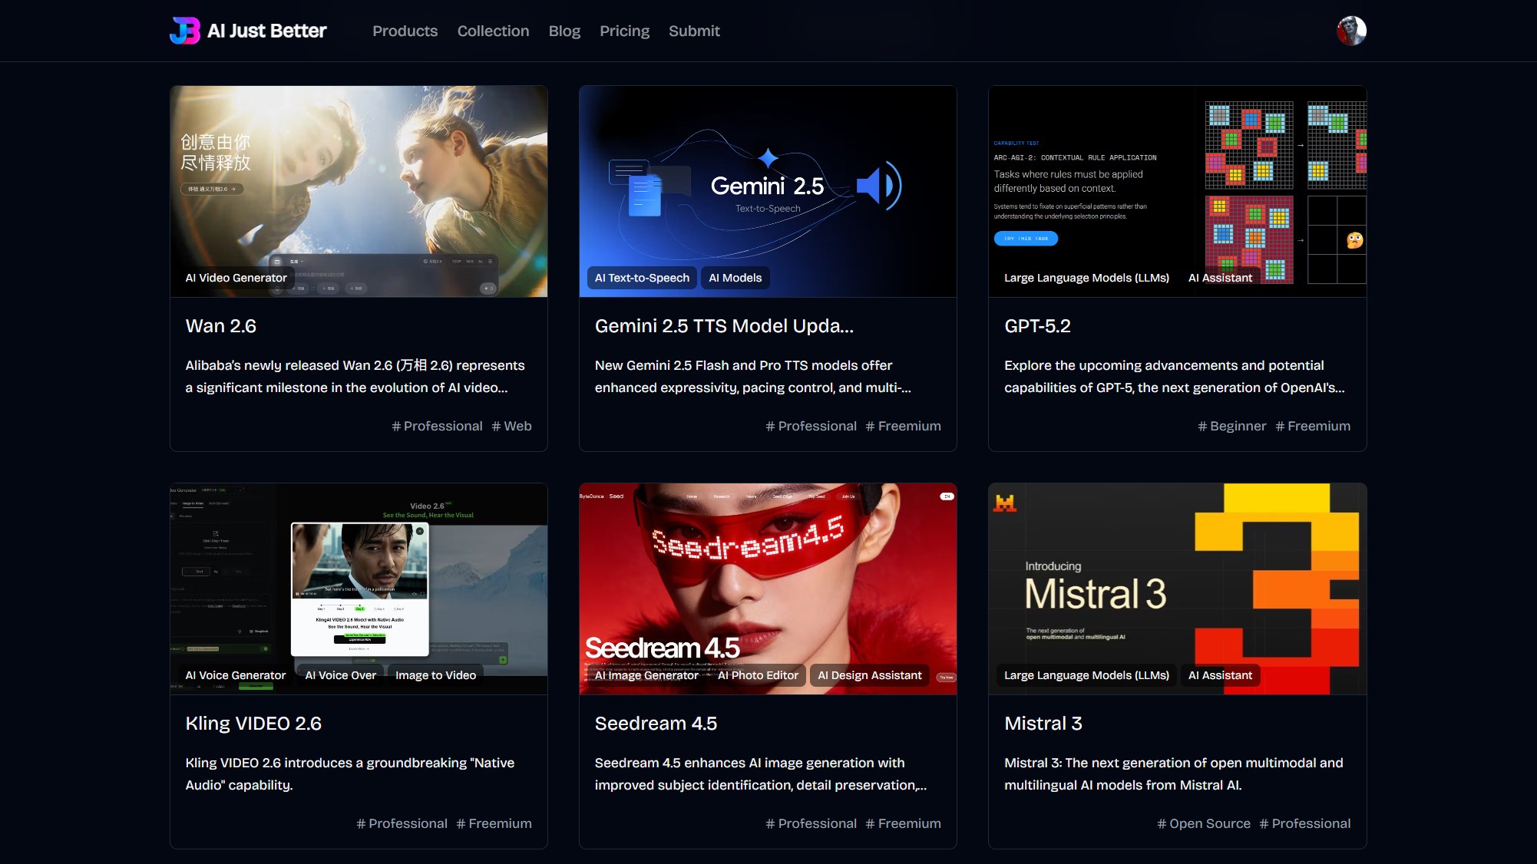Screen dimensions: 1537x864
Task: Open the Blog link in navigation
Action: [x=564, y=31]
